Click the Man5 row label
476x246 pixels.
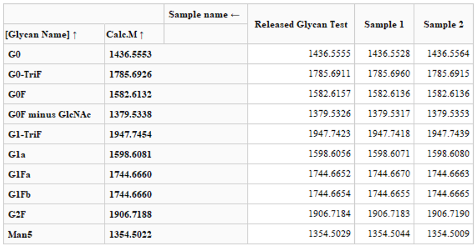click(20, 234)
